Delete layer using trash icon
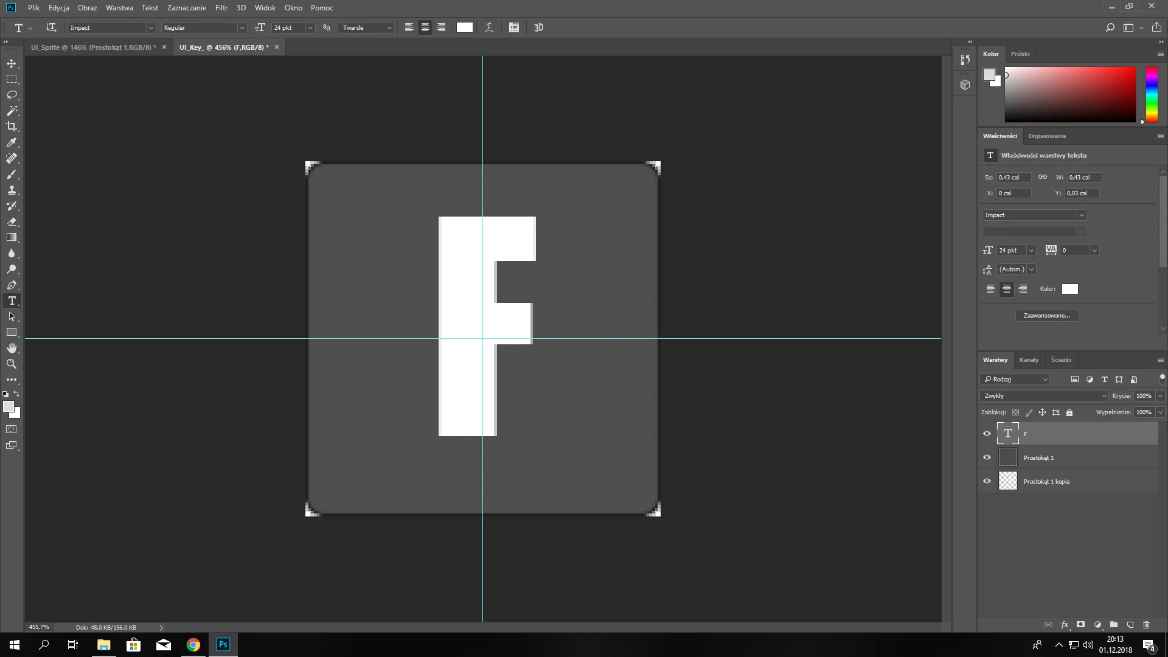1168x657 pixels. click(1146, 625)
